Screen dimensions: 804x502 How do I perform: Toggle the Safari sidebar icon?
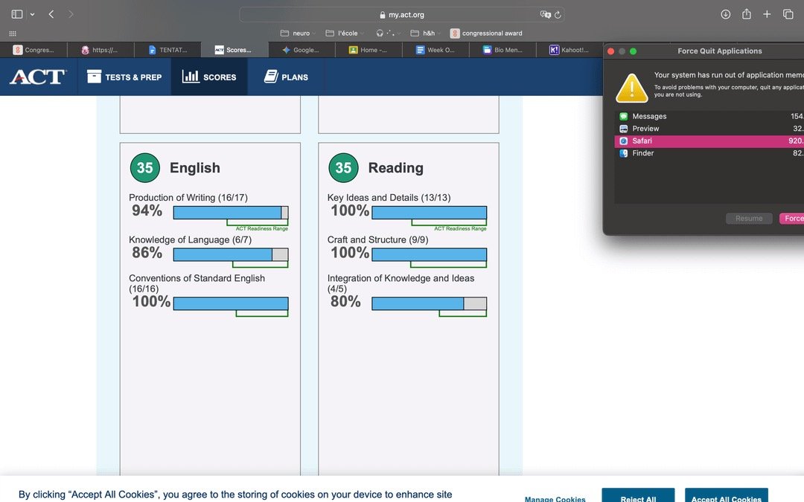point(17,14)
